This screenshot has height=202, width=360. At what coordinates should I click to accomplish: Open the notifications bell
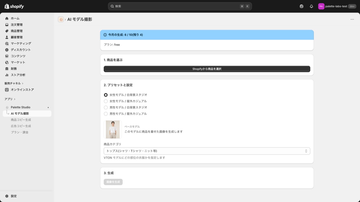pos(311,6)
